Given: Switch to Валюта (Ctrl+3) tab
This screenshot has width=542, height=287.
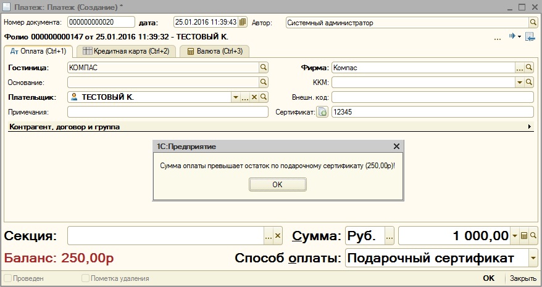Looking at the screenshot, I should (215, 51).
